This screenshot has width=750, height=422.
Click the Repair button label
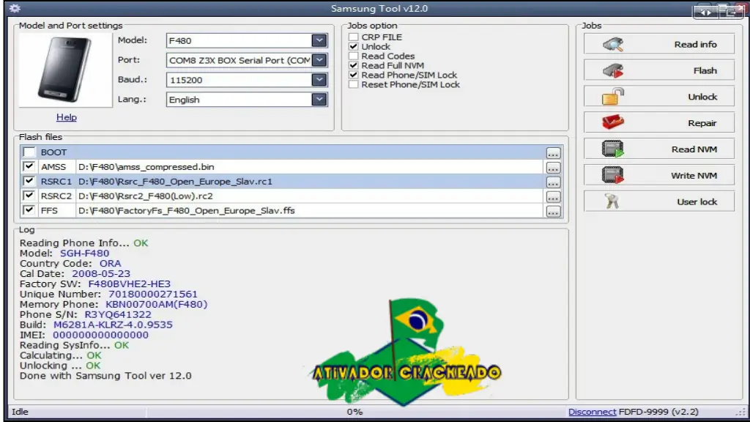(702, 123)
